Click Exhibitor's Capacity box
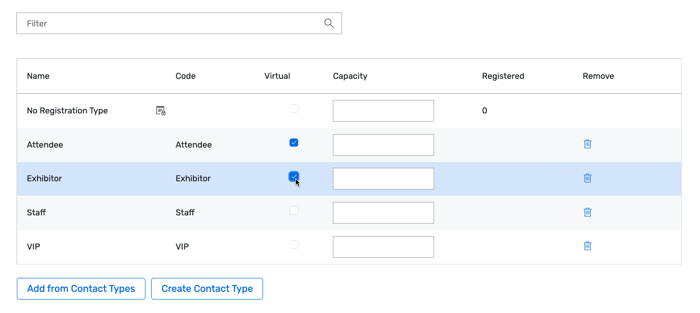 (x=383, y=178)
